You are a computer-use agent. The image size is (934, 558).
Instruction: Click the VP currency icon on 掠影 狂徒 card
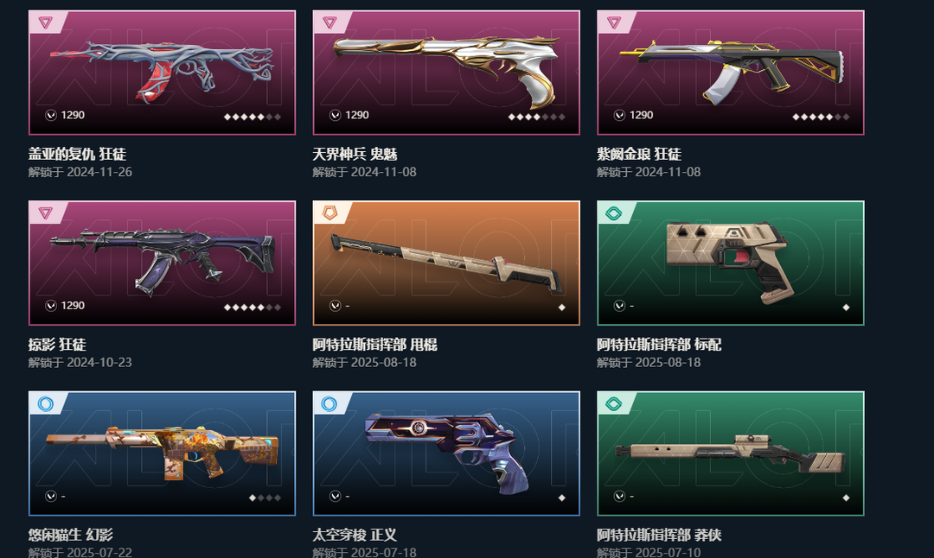(x=51, y=306)
